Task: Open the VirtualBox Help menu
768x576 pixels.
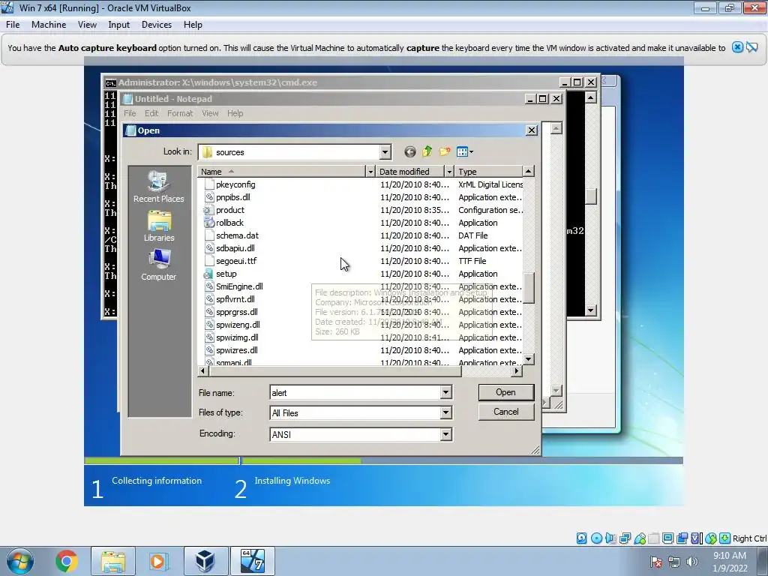Action: point(193,25)
